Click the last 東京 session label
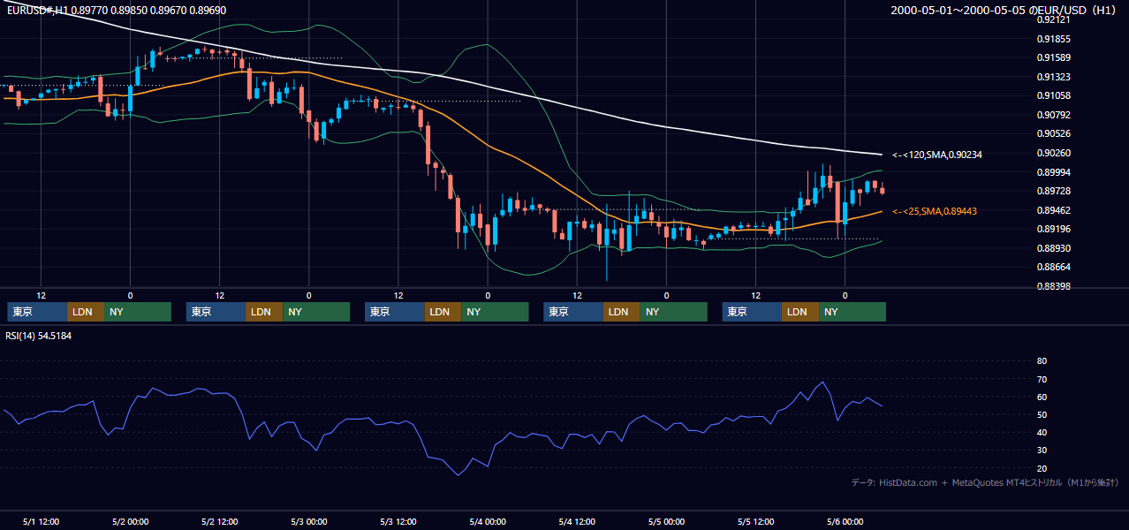The width and height of the screenshot is (1129, 530). coord(752,312)
